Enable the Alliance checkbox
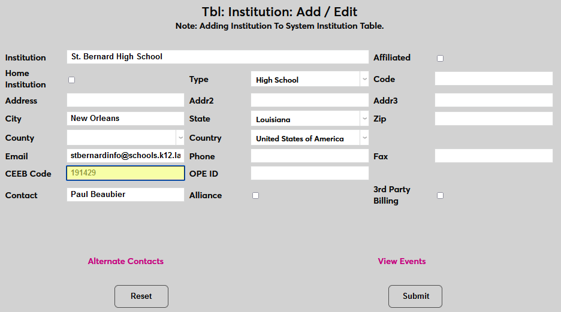Screen dimensions: 561x312 (x=256, y=196)
